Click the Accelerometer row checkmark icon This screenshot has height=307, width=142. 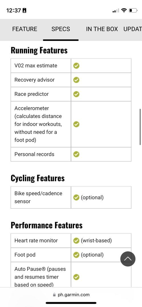click(x=76, y=124)
